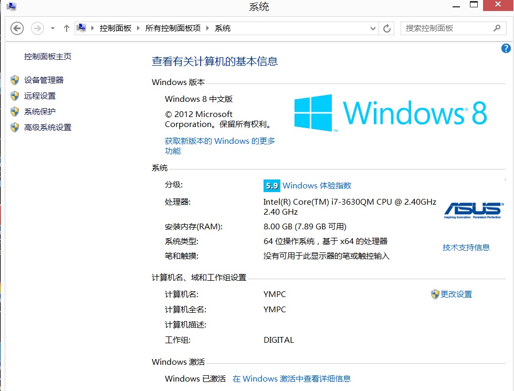Click the forward navigation arrow
The height and width of the screenshot is (391, 514).
(x=37, y=28)
